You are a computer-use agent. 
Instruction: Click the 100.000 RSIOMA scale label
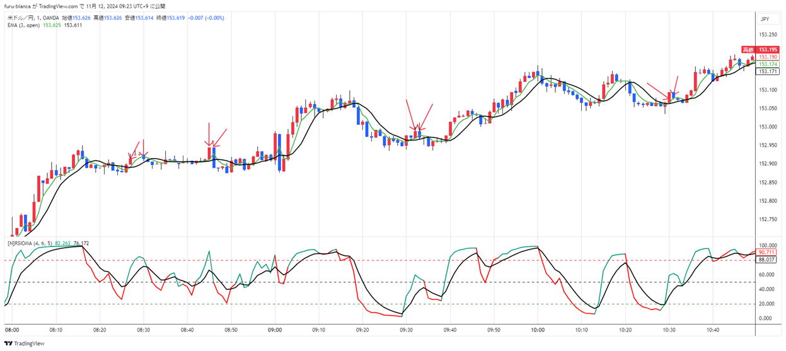(766, 245)
